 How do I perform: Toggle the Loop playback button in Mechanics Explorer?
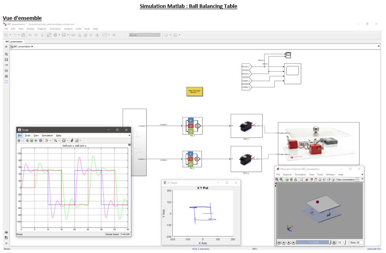pos(334,242)
